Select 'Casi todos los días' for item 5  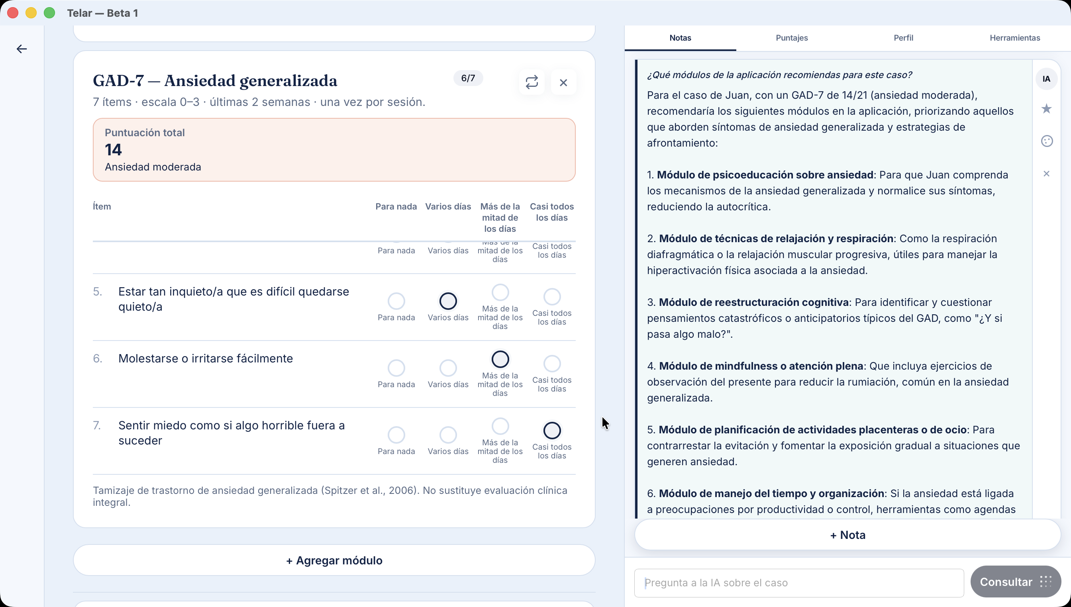point(552,297)
